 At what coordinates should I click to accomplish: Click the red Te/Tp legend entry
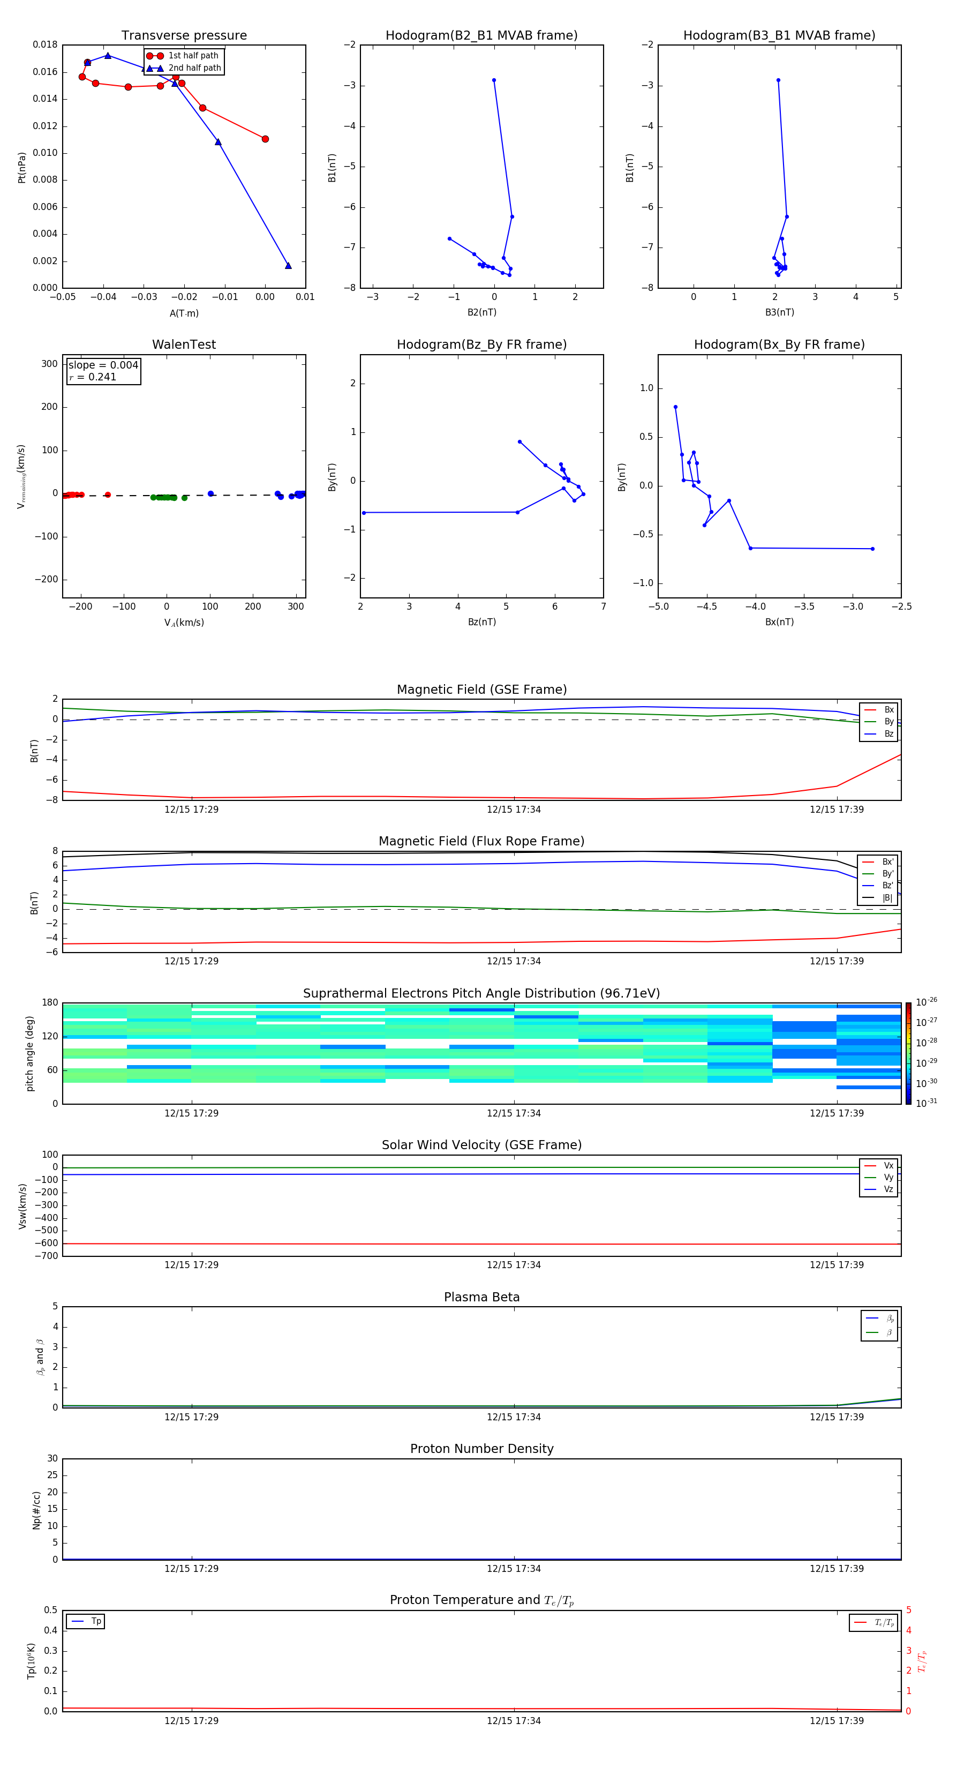(x=873, y=1622)
